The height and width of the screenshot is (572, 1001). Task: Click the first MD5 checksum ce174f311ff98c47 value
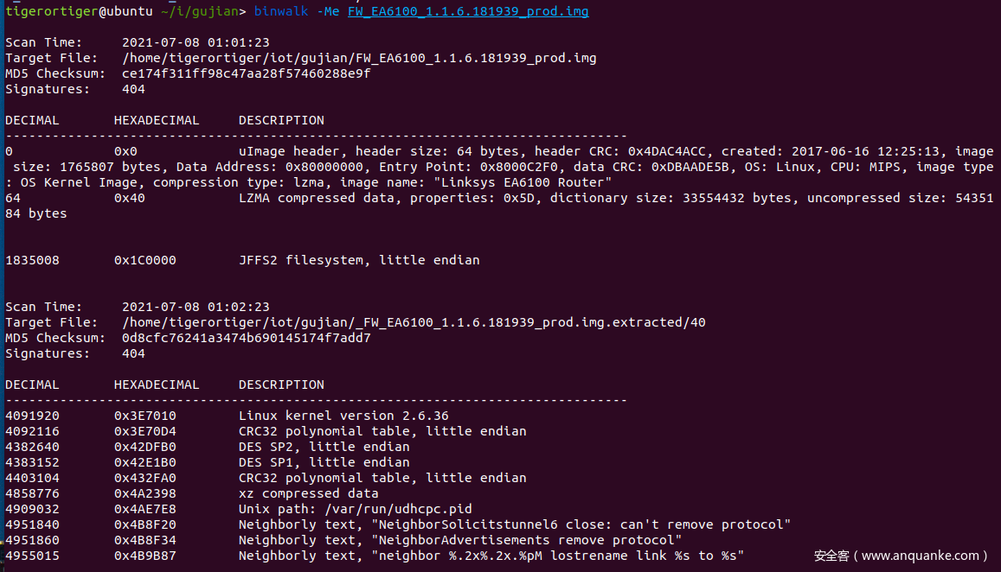[x=246, y=73]
